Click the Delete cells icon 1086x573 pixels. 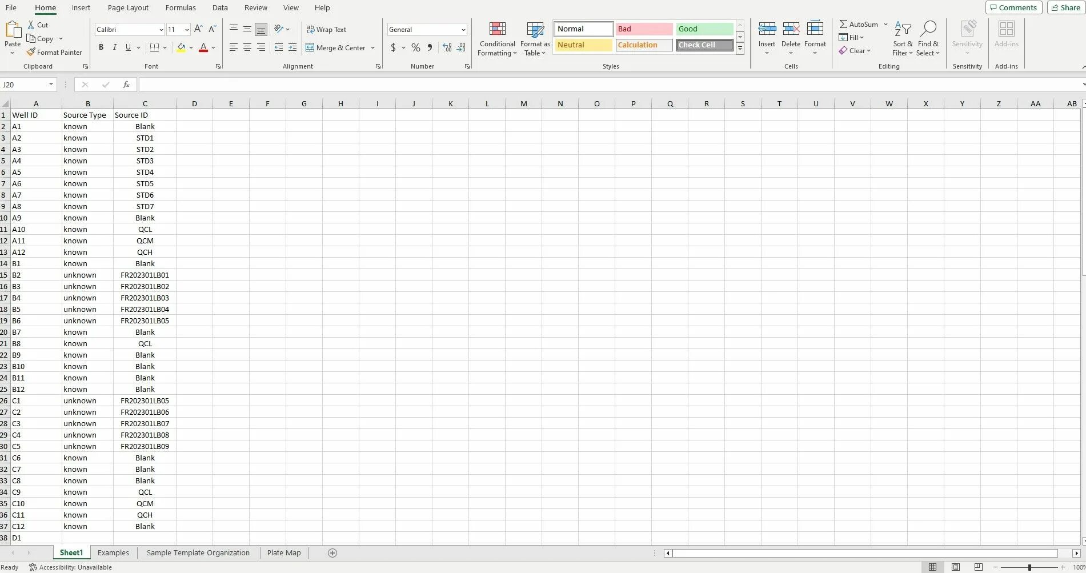791,29
